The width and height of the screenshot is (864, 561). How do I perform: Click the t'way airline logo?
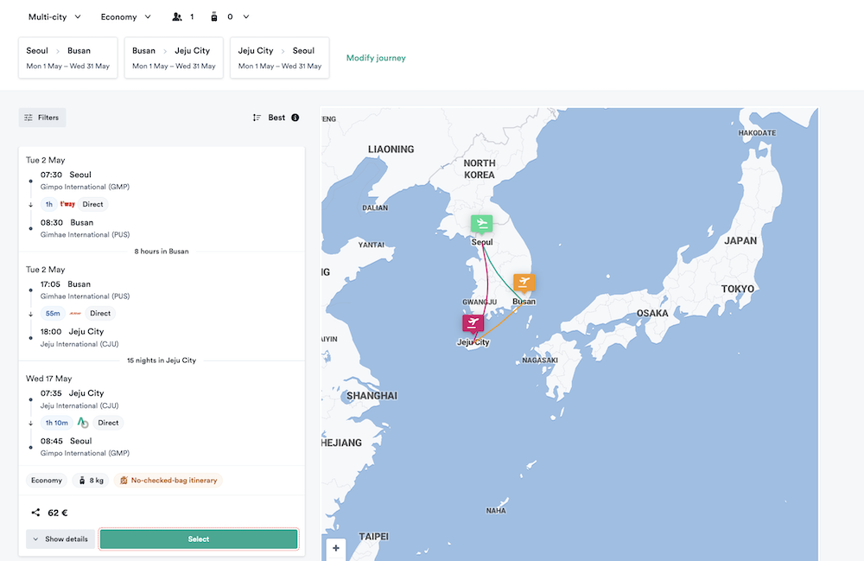[67, 205]
